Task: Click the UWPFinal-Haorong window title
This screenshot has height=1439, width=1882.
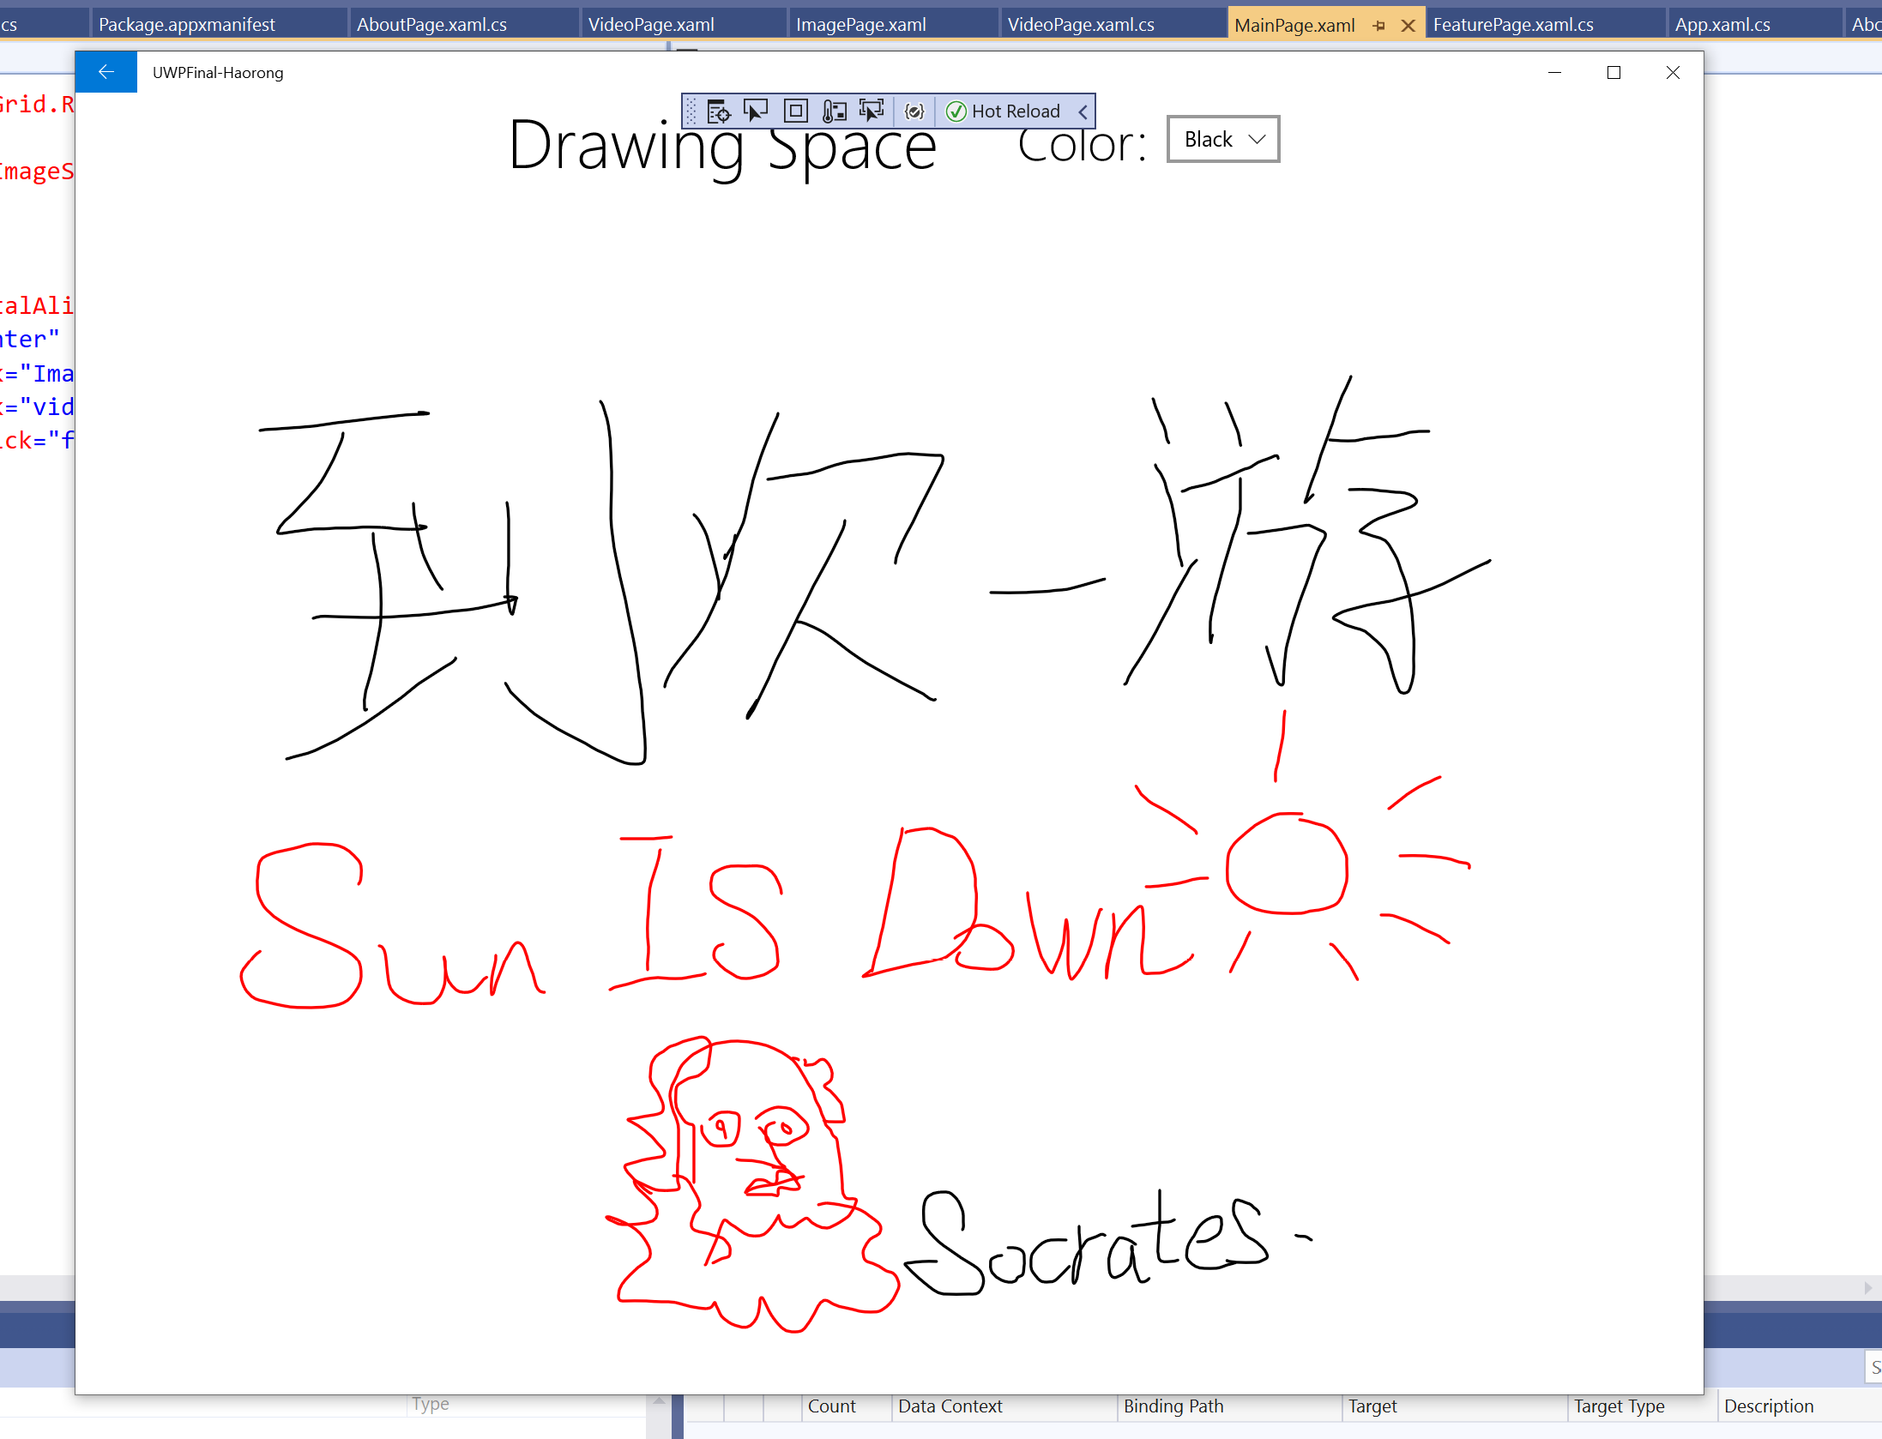Action: pos(218,73)
